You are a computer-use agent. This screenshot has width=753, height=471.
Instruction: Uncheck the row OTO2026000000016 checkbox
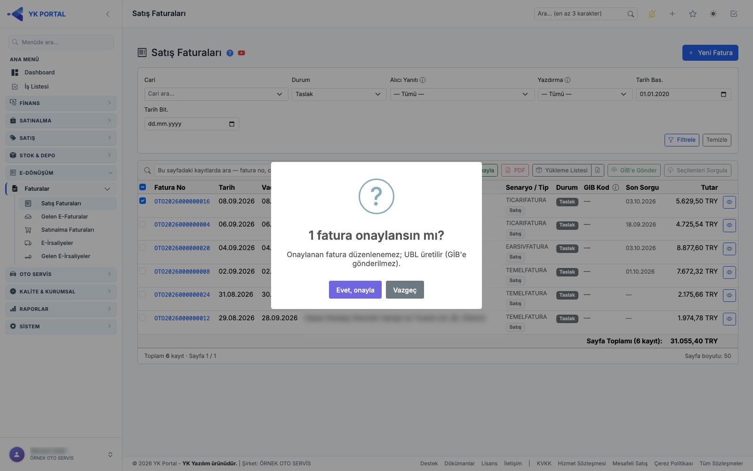(x=143, y=201)
